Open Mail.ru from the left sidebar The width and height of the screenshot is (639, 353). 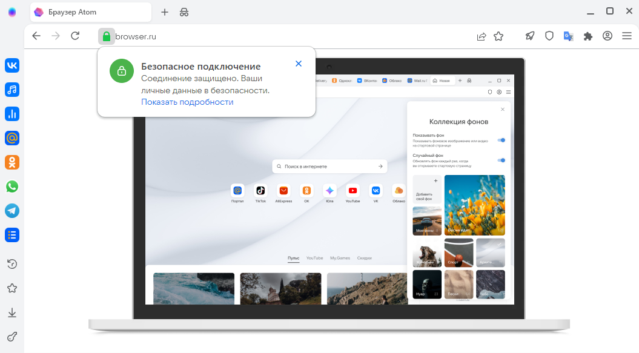(x=12, y=138)
